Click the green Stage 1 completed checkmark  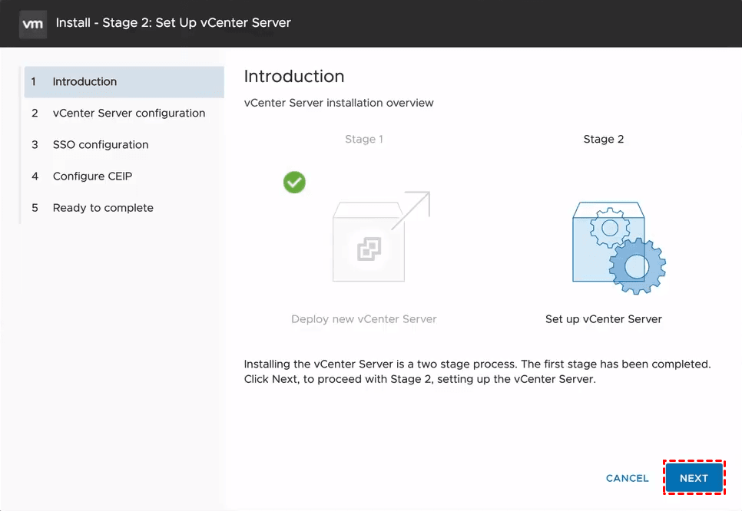294,182
